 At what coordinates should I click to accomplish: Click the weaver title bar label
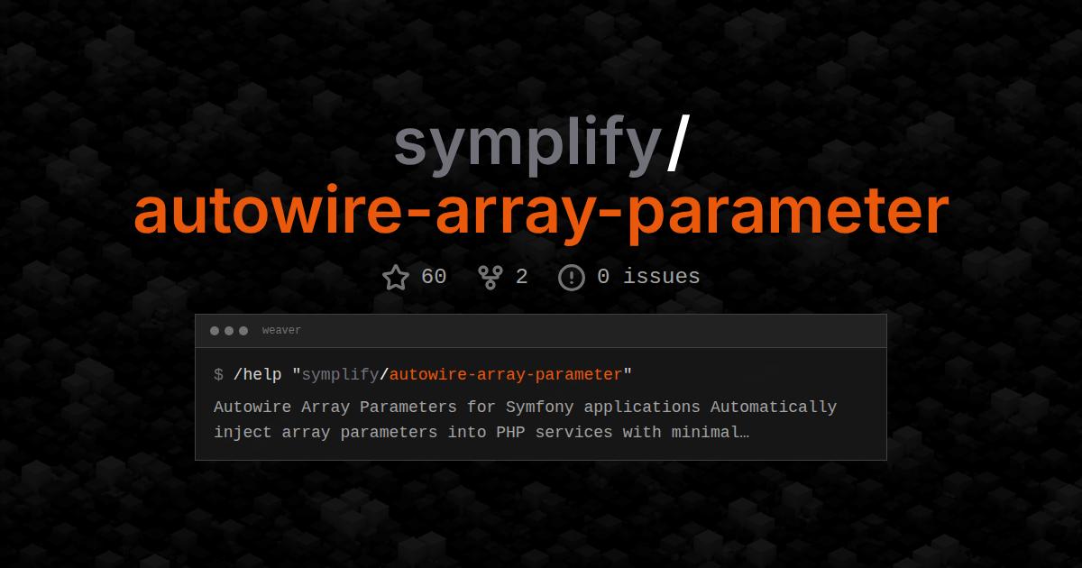281,330
